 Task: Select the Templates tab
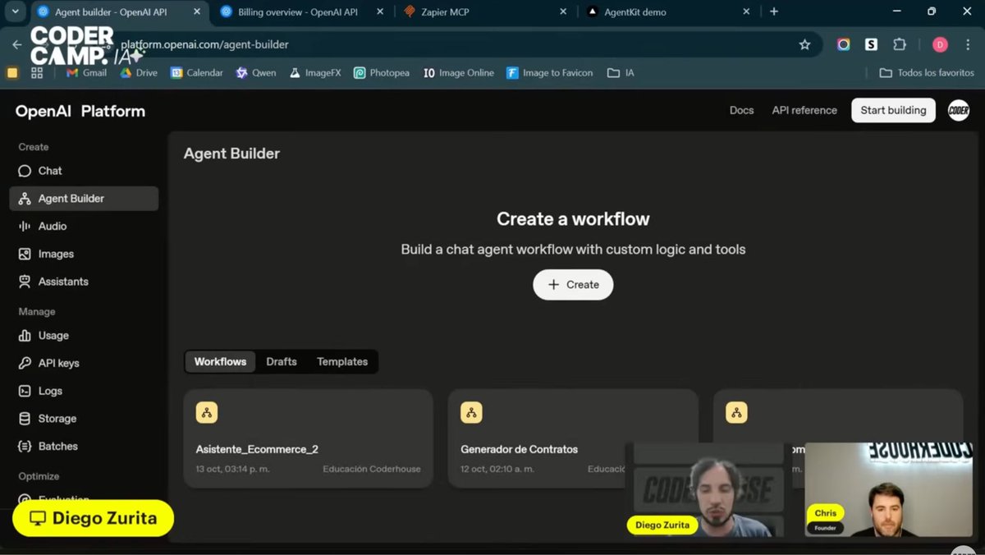pos(342,361)
